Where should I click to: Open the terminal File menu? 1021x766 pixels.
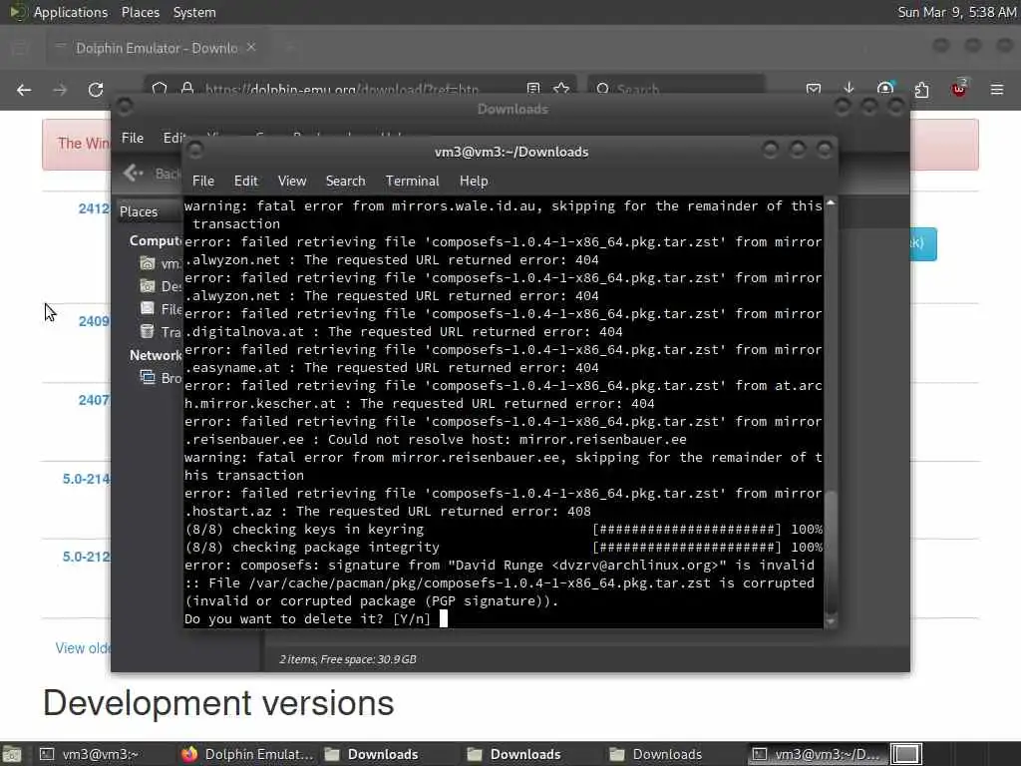pos(203,182)
